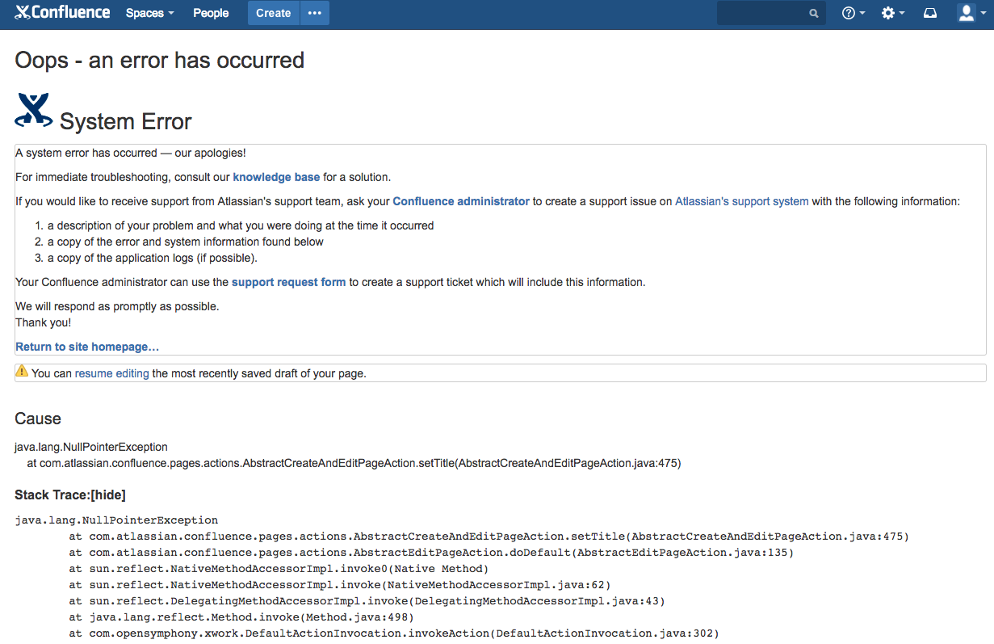The height and width of the screenshot is (644, 994).
Task: Open the Spaces dropdown menu
Action: tap(149, 13)
